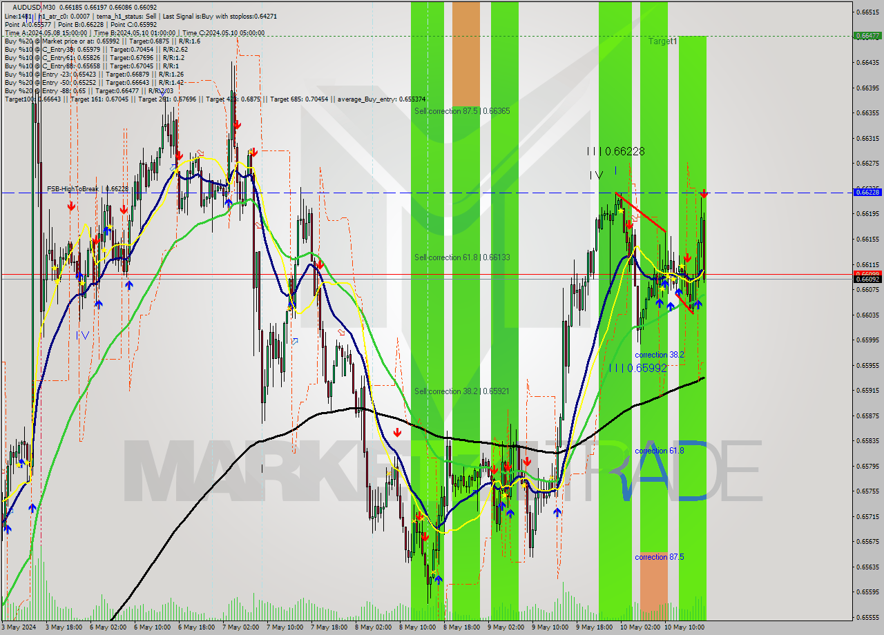The height and width of the screenshot is (635, 884).
Task: Click the '6 May 02:00' time axis label
Action: (x=107, y=627)
